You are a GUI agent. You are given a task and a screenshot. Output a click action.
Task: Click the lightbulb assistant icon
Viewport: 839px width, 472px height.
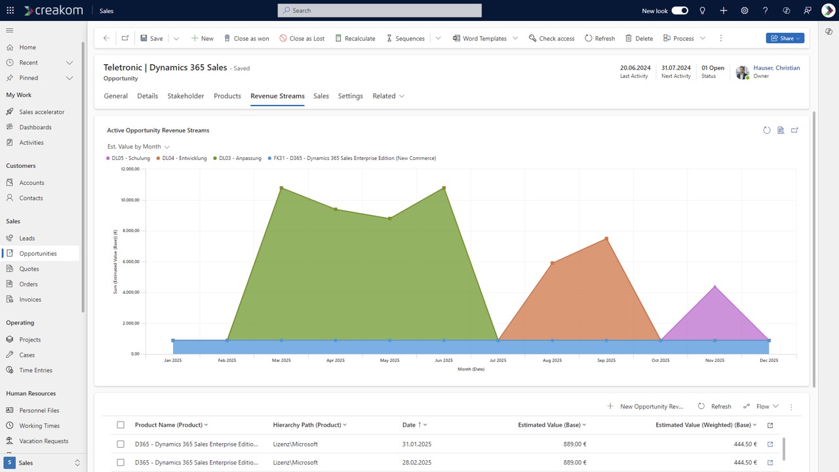[703, 10]
